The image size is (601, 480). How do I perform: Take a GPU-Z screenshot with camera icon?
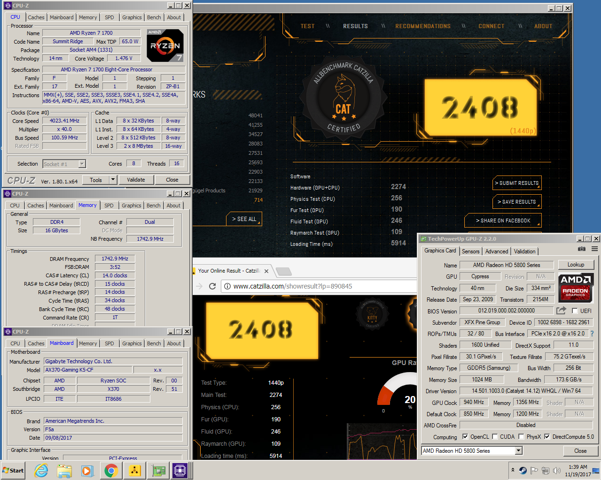pyautogui.click(x=582, y=249)
